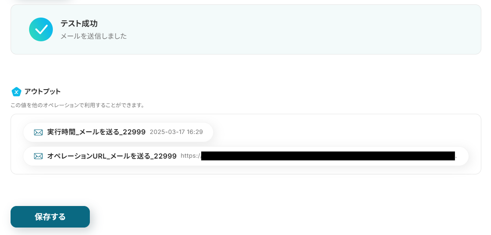Click the 2025-03-17 16:29 timestamp value

tap(176, 132)
